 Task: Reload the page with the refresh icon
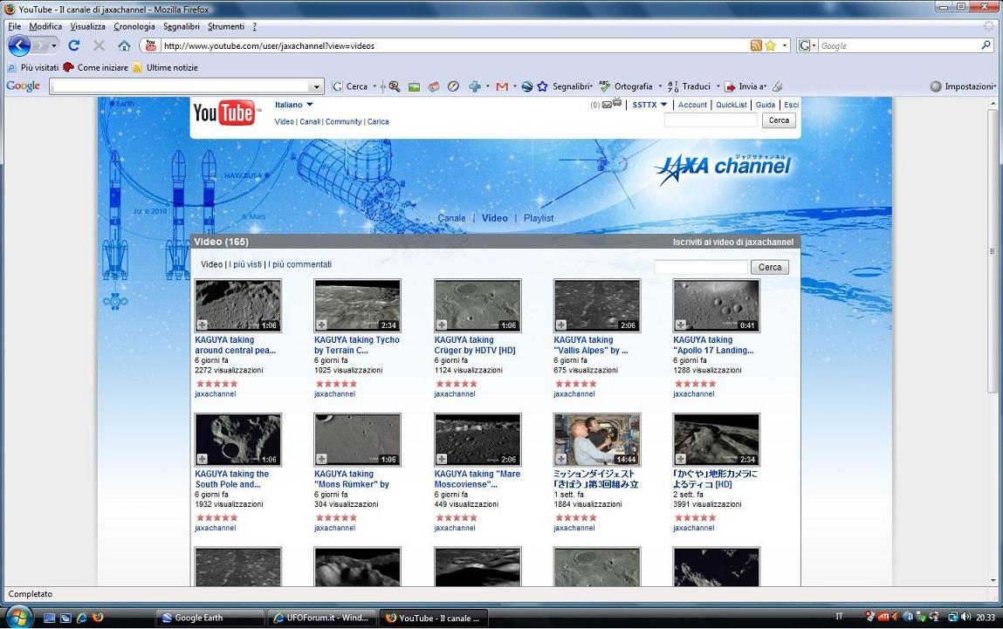[x=74, y=45]
